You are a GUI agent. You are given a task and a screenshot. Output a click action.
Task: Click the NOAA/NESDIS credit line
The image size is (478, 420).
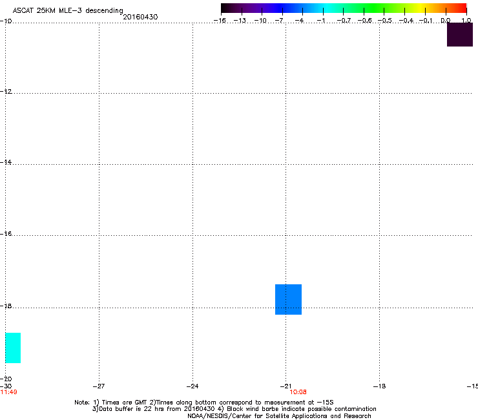tap(279, 416)
